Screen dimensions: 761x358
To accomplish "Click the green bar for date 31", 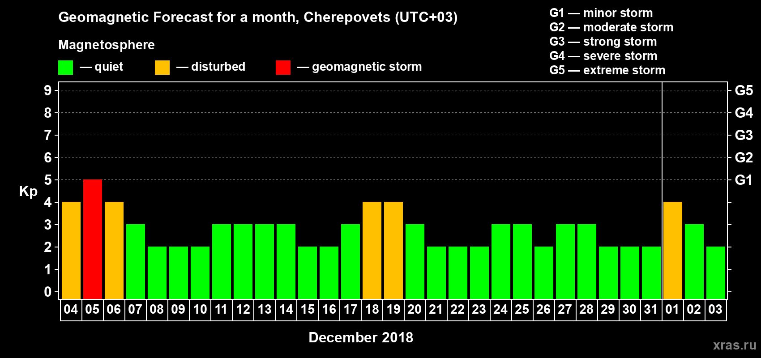I will pyautogui.click(x=651, y=273).
